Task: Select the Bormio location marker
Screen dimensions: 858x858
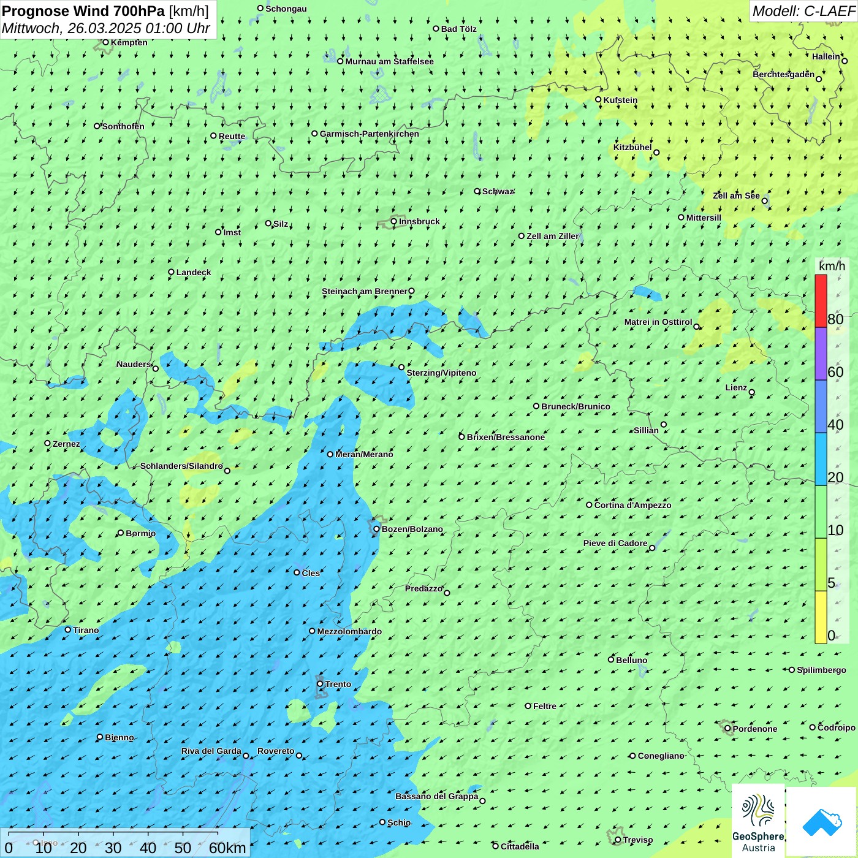Action: tap(121, 533)
